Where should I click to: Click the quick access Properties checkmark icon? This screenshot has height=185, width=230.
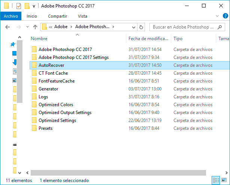click(x=18, y=6)
